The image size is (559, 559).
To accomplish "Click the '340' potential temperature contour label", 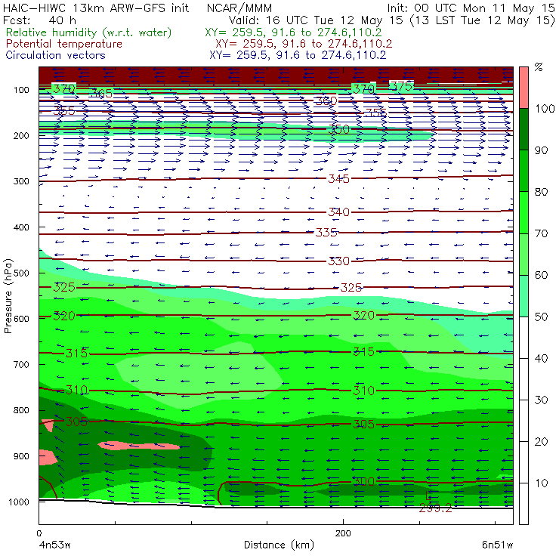I will (338, 212).
